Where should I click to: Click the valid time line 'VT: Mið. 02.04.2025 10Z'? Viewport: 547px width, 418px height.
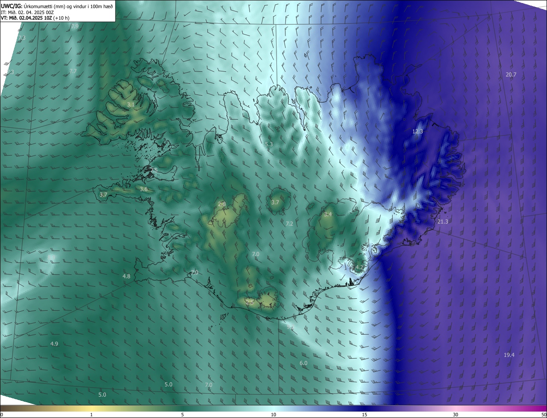point(26,18)
